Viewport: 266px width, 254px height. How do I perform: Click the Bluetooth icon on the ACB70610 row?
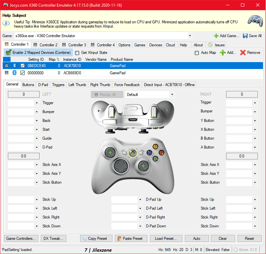pos(14,65)
